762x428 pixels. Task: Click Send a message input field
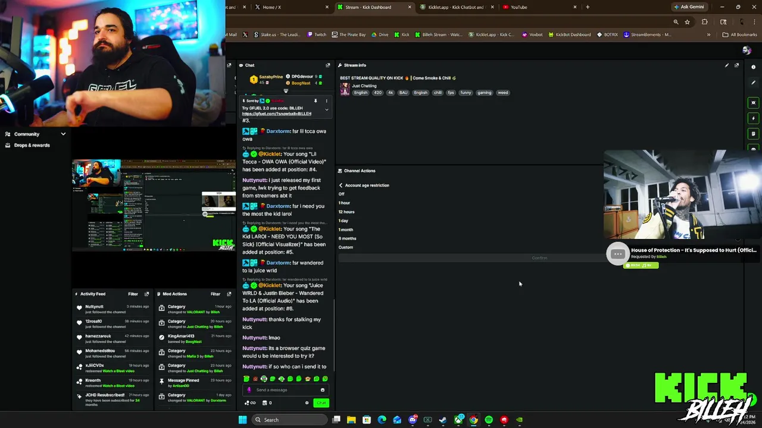coord(286,390)
